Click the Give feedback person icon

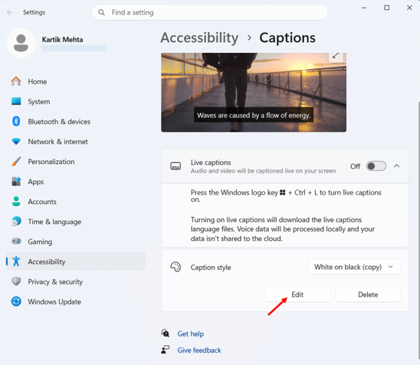click(165, 349)
